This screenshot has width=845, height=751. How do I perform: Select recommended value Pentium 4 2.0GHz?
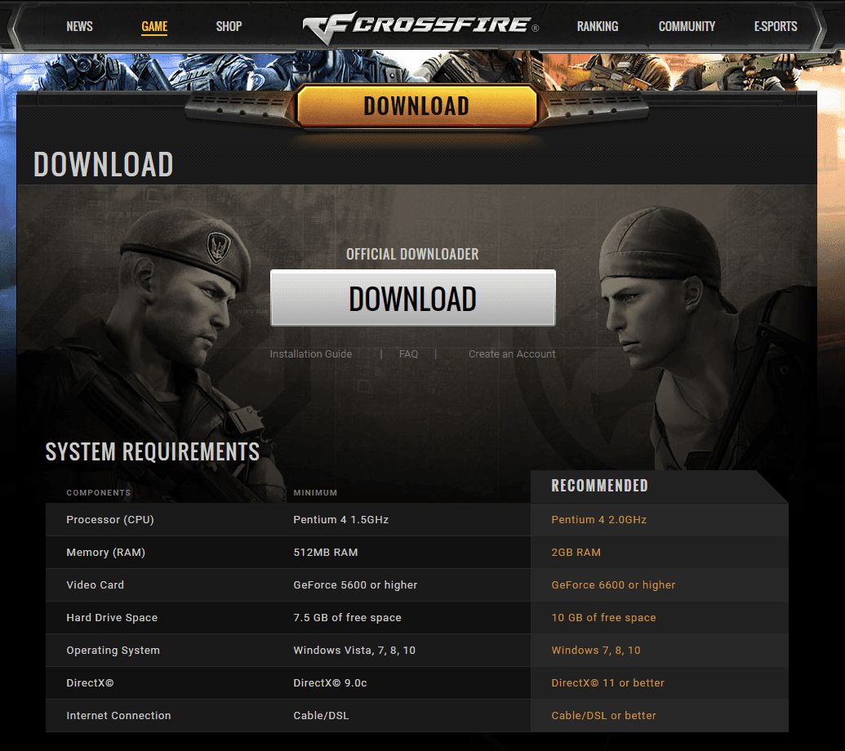pos(598,519)
